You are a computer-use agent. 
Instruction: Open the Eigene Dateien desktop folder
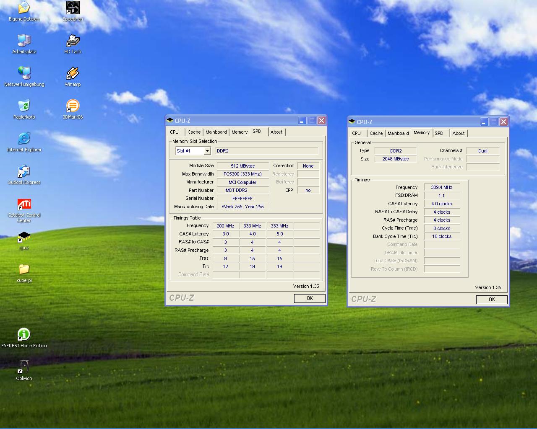point(24,11)
